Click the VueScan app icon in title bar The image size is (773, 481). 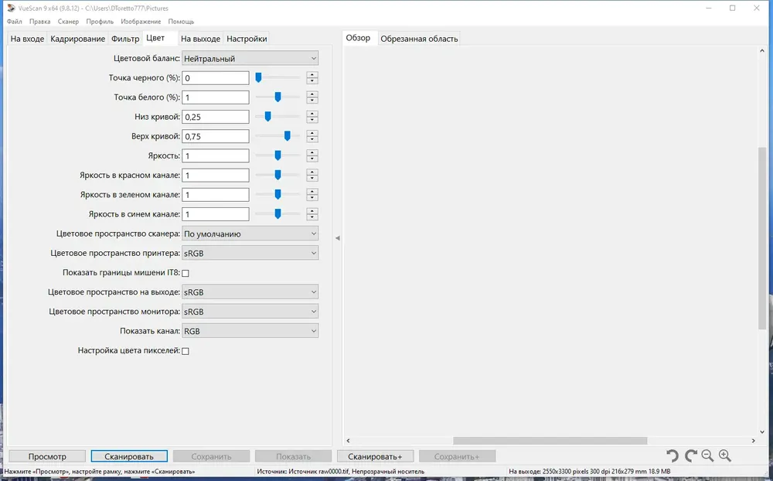11,8
